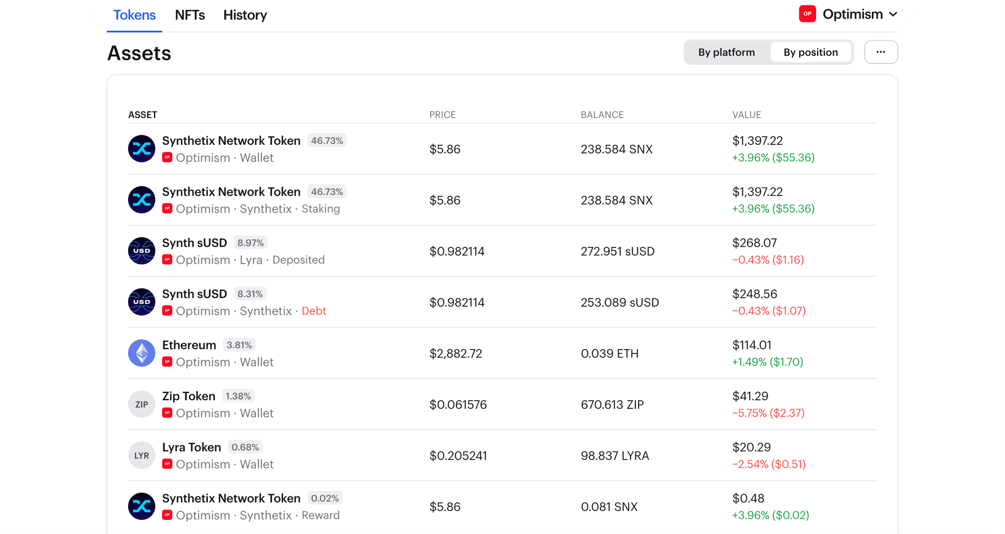The image size is (1005, 534).
Task: Click sUSD icon in Lyra Deposited row
Action: pyautogui.click(x=142, y=251)
